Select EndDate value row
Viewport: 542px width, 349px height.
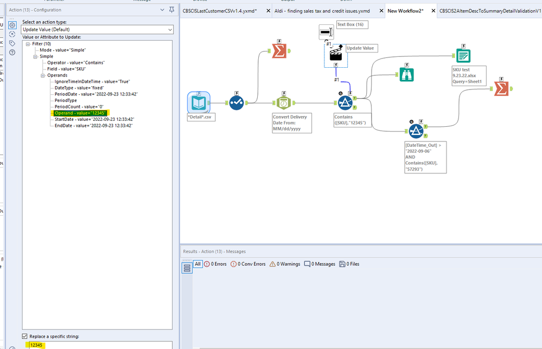tap(94, 126)
